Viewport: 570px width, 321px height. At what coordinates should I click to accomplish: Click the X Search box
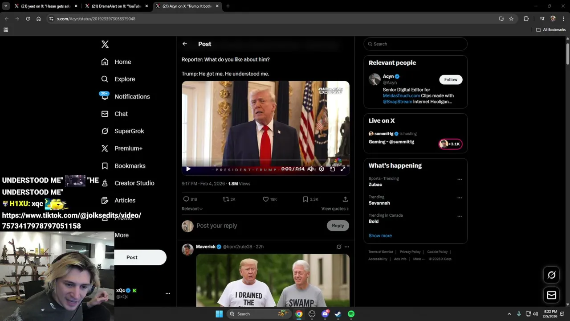(415, 44)
